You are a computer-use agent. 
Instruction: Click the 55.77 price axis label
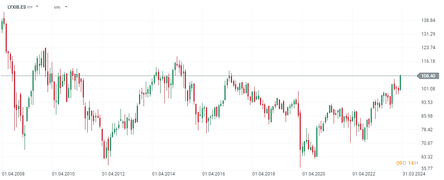coord(428,168)
